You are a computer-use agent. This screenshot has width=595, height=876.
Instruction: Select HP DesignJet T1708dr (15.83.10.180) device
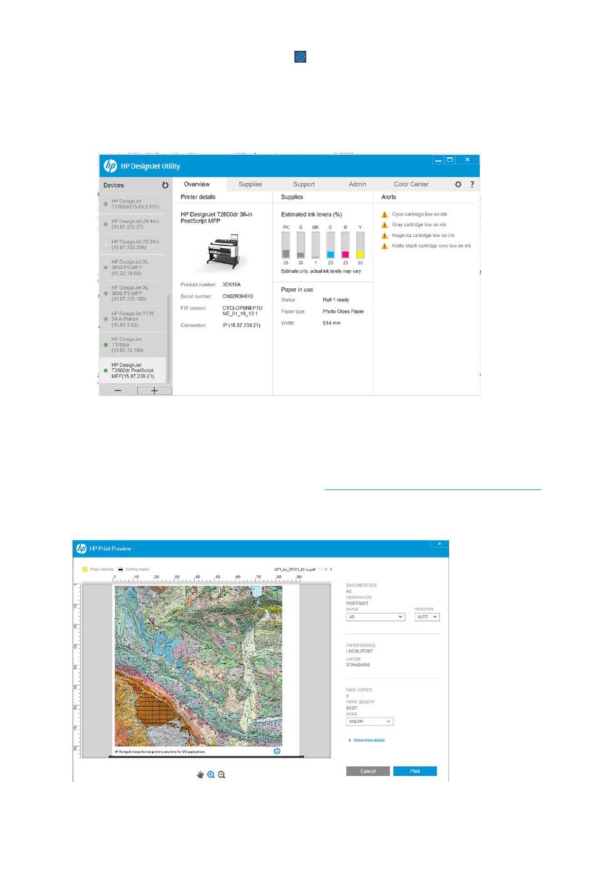(x=133, y=345)
